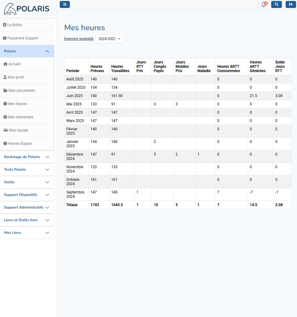Open the notifications bell icon
This screenshot has width=297, height=317.
coord(263,4)
